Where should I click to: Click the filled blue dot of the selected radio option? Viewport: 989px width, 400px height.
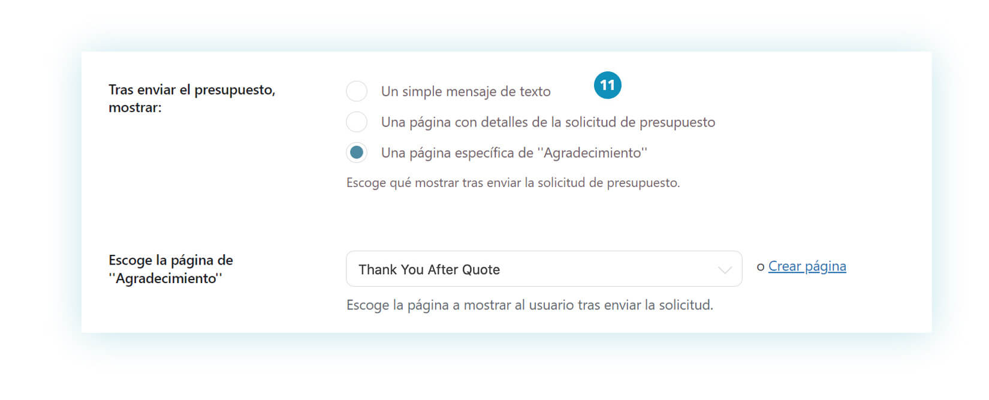[x=357, y=152]
